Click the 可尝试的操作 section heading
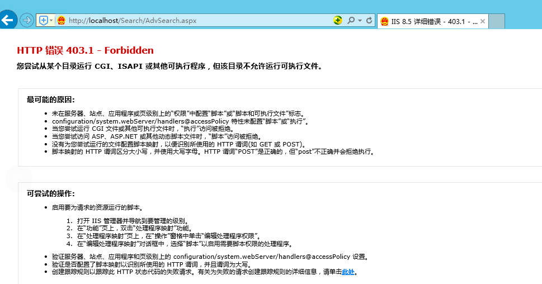This screenshot has width=542, height=284. click(x=50, y=193)
